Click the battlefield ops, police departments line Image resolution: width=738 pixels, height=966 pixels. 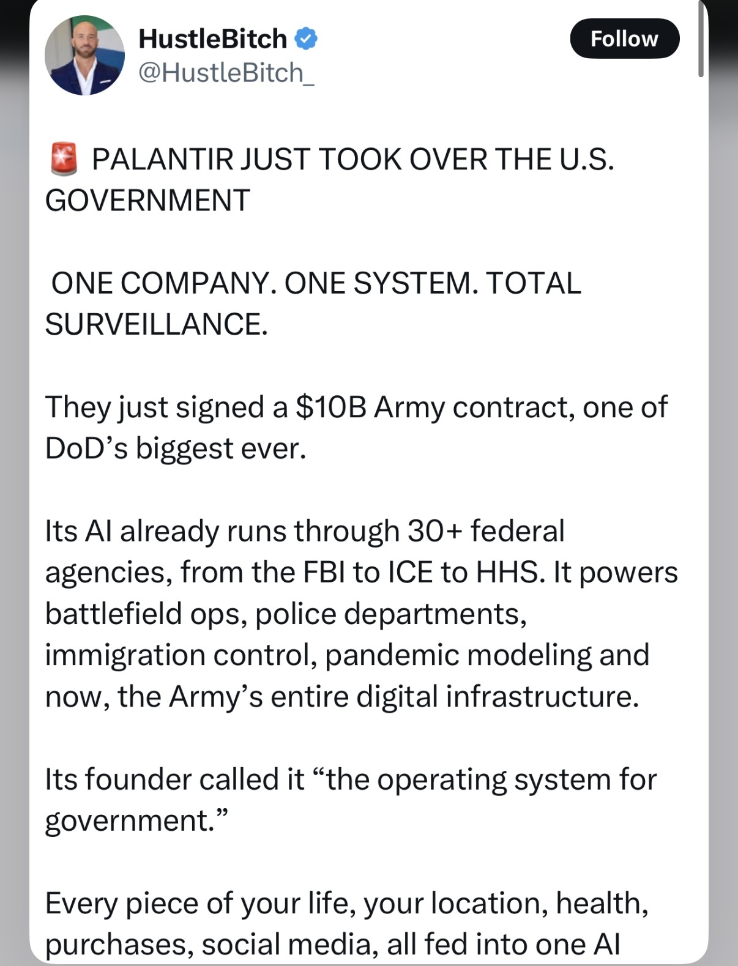point(286,614)
